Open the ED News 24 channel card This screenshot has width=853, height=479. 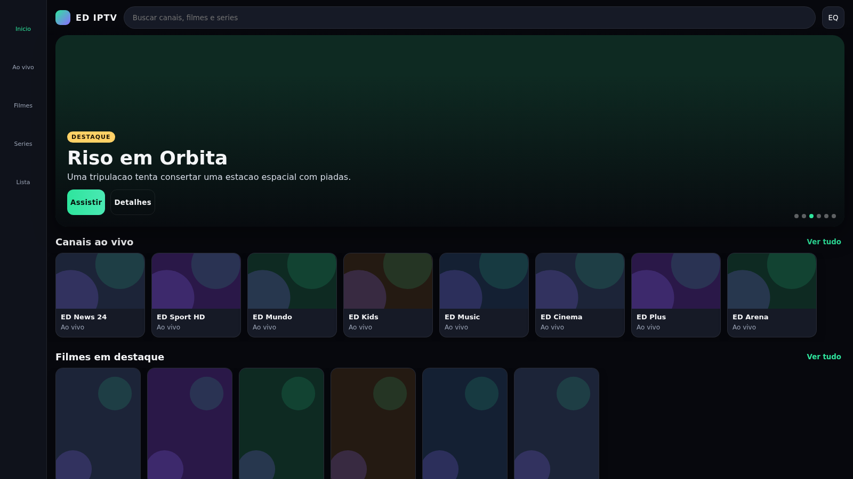[x=100, y=295]
